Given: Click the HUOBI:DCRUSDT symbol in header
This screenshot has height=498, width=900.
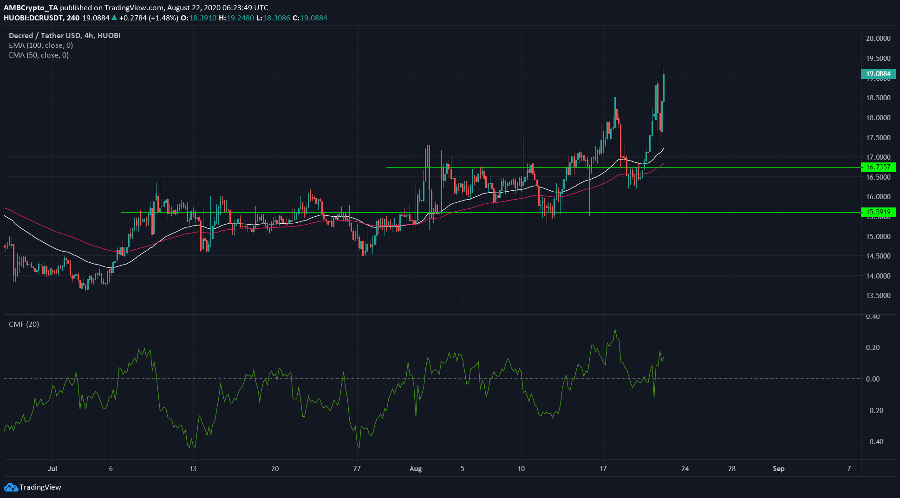Looking at the screenshot, I should tap(33, 18).
